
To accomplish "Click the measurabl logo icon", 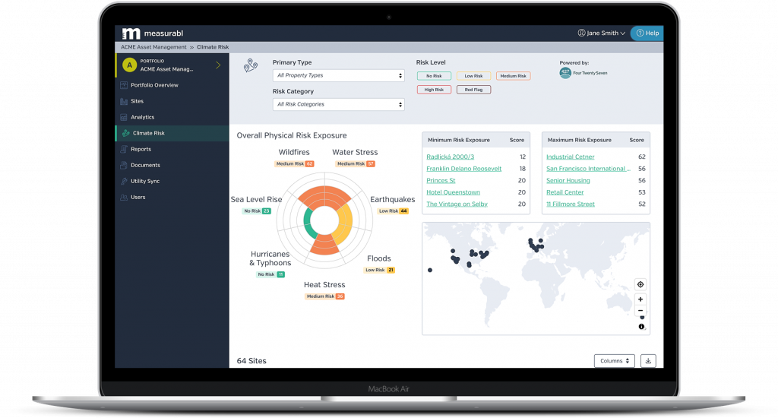I will click(x=131, y=33).
